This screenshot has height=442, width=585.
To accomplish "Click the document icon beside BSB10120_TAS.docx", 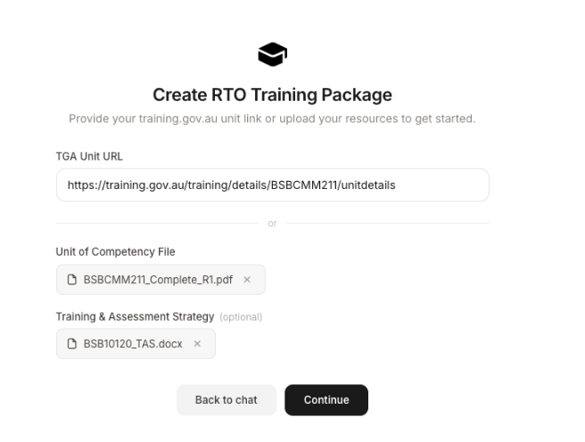I will [x=72, y=344].
